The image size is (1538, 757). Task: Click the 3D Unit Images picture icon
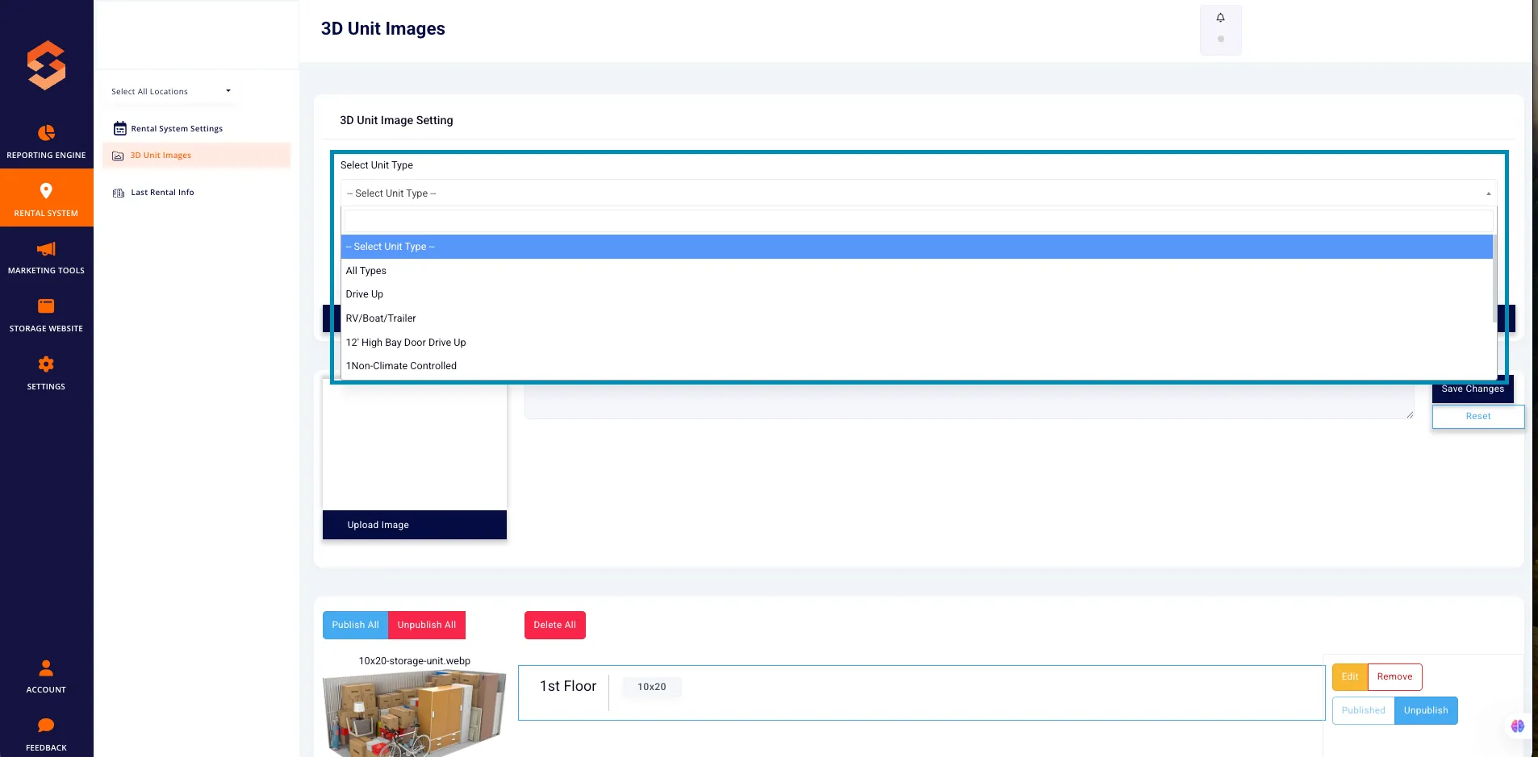click(x=118, y=156)
